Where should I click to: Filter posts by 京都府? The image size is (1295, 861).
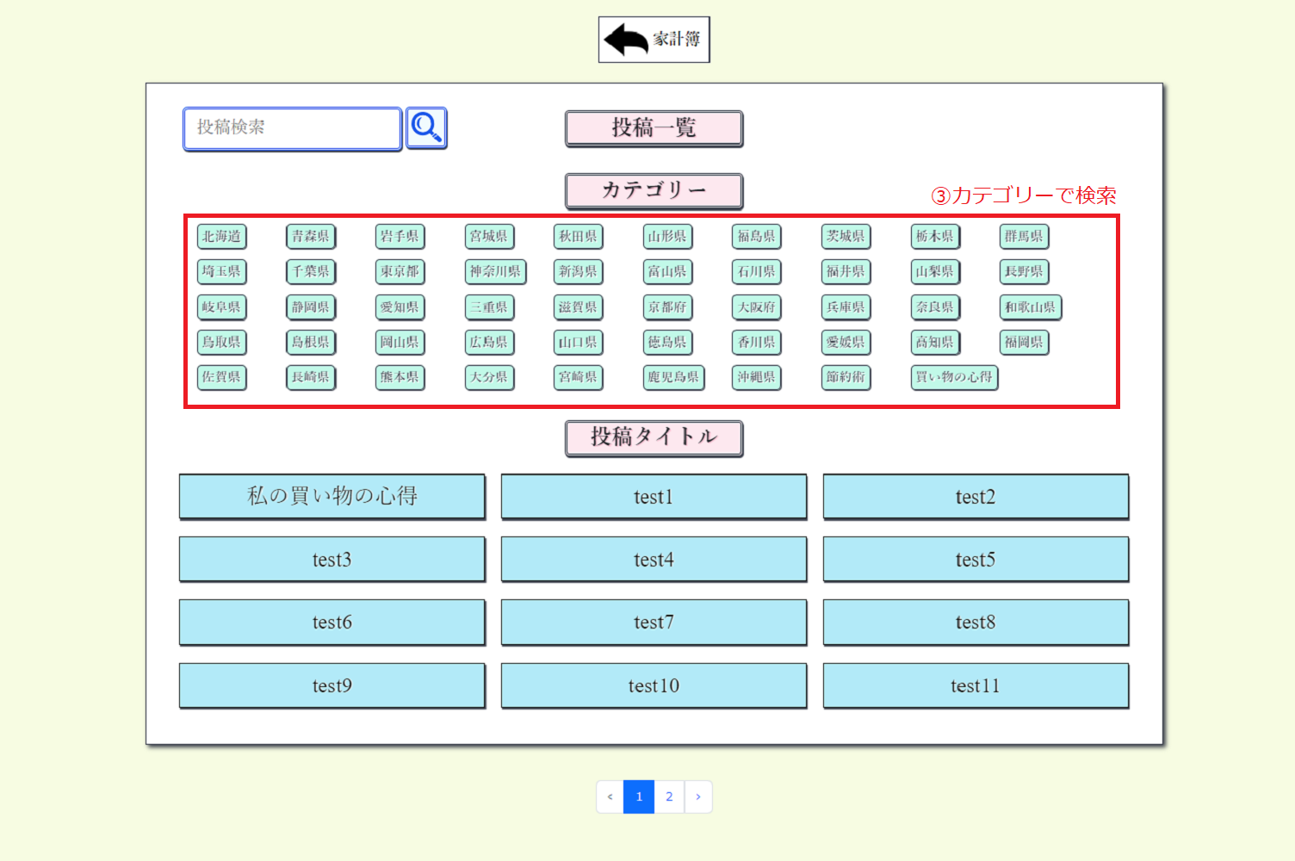[668, 307]
